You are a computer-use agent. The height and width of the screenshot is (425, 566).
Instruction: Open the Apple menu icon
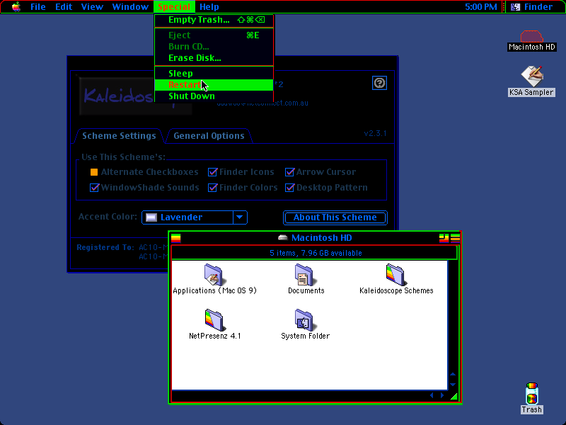16,7
